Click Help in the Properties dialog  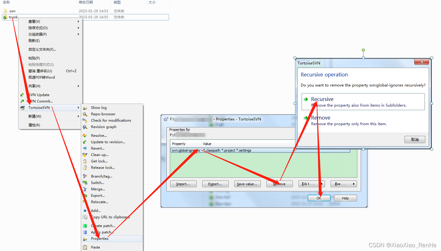(345, 198)
